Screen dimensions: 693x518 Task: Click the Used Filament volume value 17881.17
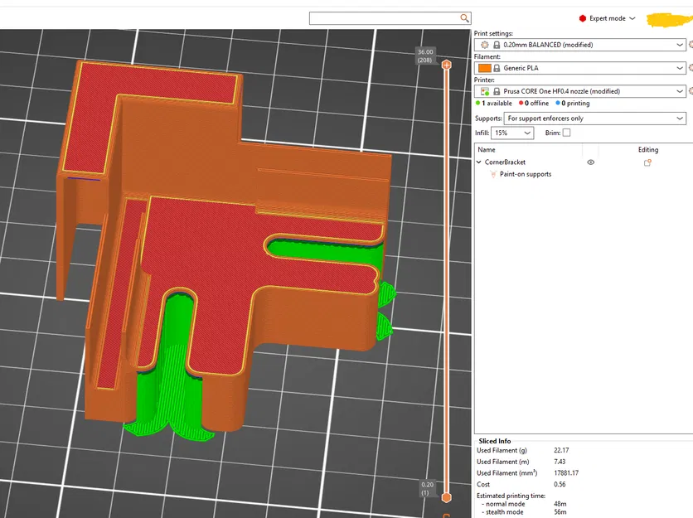coord(566,473)
